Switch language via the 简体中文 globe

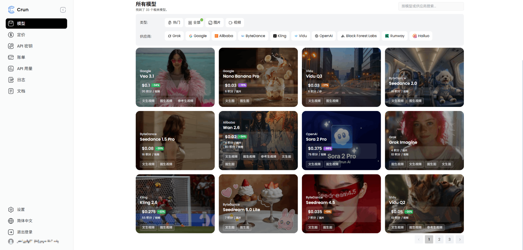(11, 221)
